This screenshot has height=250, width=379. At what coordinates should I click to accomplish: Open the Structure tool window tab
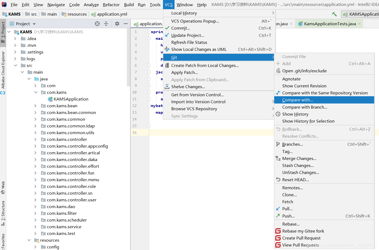tap(3, 213)
